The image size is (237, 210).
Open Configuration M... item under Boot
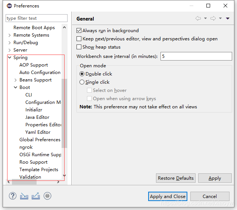tap(43, 102)
